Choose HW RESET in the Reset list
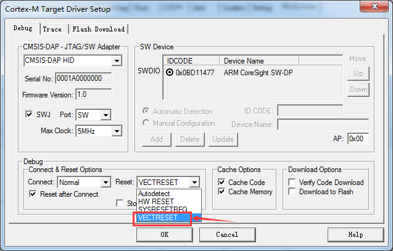The width and height of the screenshot is (393, 251). [x=169, y=202]
